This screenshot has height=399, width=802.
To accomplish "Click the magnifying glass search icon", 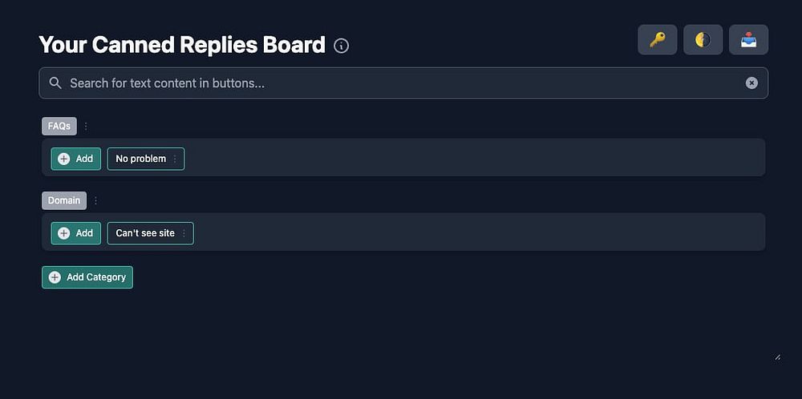I will [x=55, y=83].
